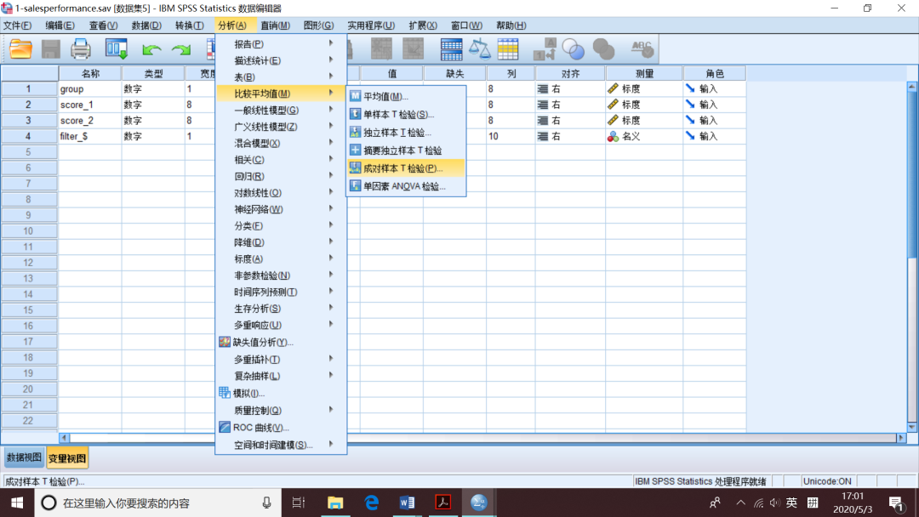Open Adobe Acrobat from the taskbar
Image resolution: width=919 pixels, height=517 pixels.
(x=443, y=503)
